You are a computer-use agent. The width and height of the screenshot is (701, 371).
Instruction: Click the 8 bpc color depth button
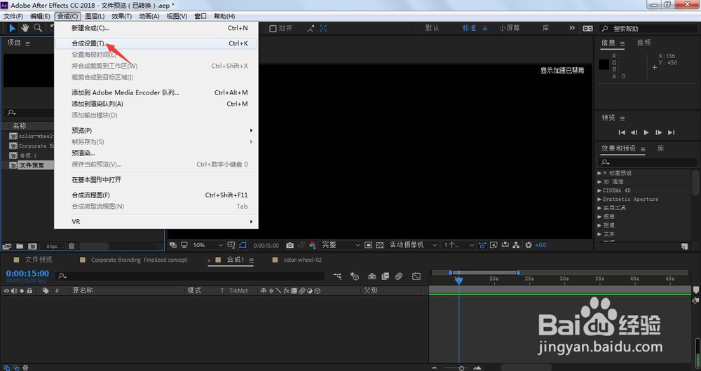[52, 246]
